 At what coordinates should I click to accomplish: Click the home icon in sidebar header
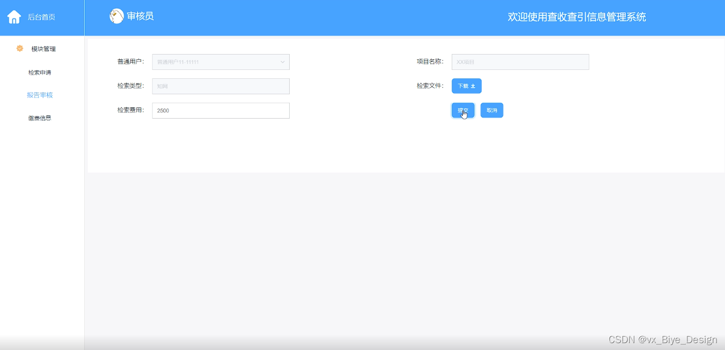14,17
